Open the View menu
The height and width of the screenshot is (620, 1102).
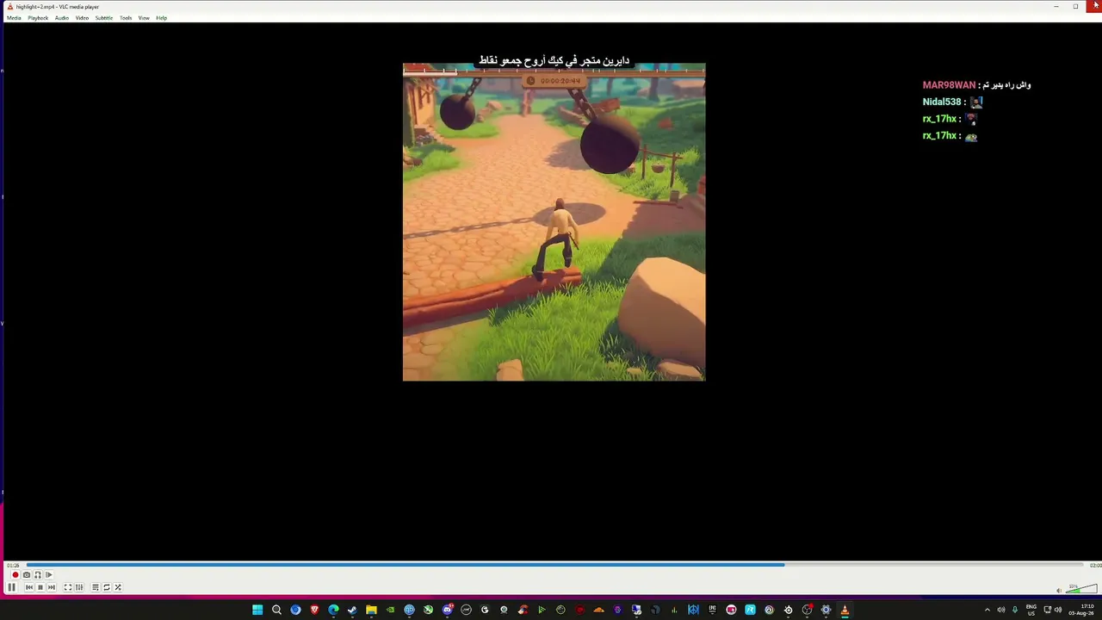click(144, 18)
